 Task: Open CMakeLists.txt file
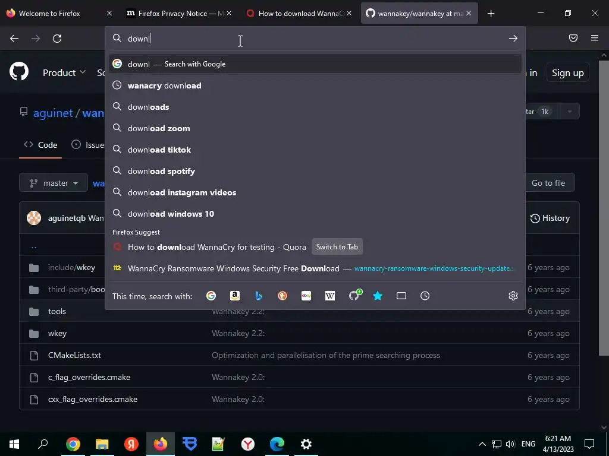(x=74, y=355)
